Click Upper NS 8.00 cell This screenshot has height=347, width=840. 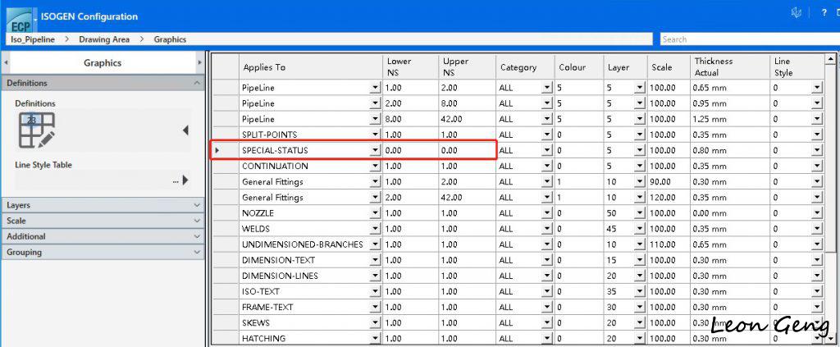click(467, 104)
